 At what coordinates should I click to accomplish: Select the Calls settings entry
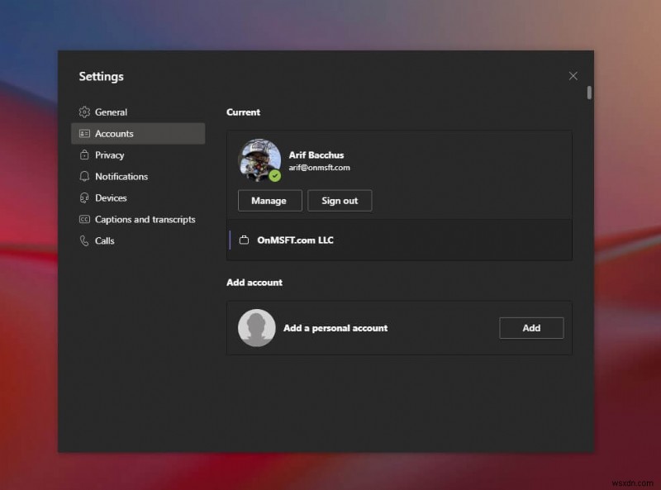click(108, 240)
